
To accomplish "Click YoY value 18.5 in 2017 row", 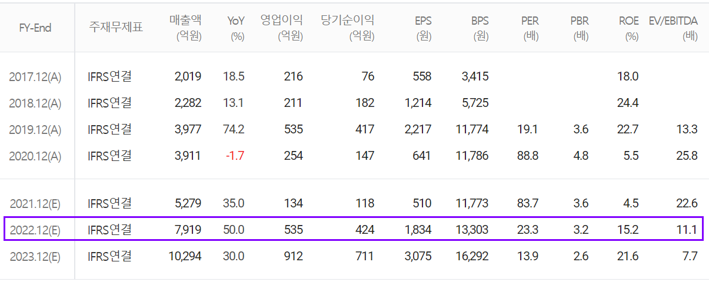I will [234, 76].
